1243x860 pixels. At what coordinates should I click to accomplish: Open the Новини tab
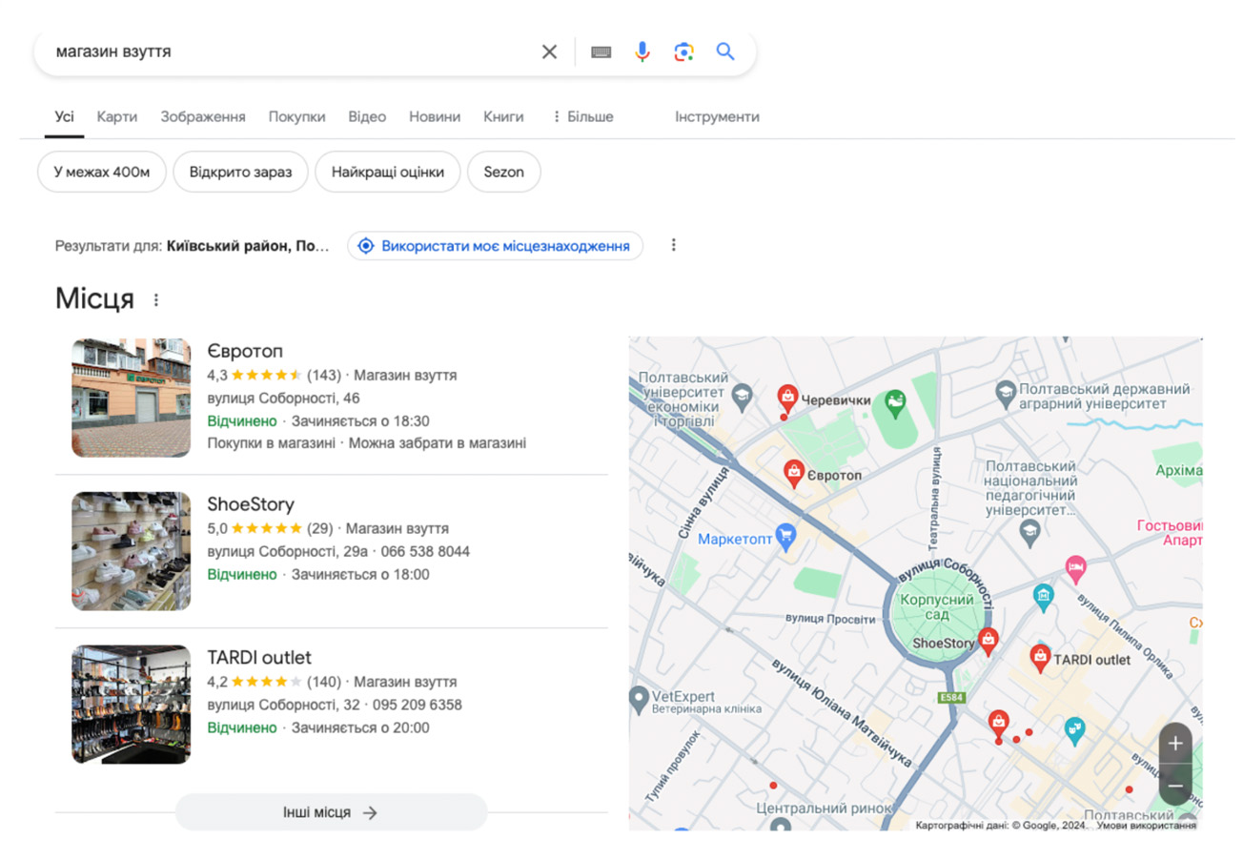(x=435, y=116)
